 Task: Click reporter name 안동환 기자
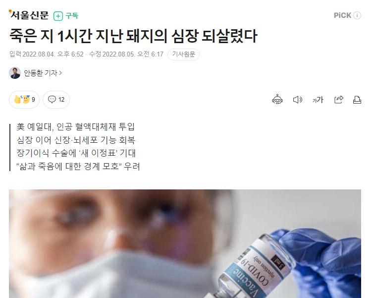tap(41, 73)
